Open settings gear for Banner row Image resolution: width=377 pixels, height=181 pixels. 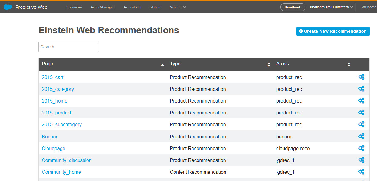(x=361, y=136)
